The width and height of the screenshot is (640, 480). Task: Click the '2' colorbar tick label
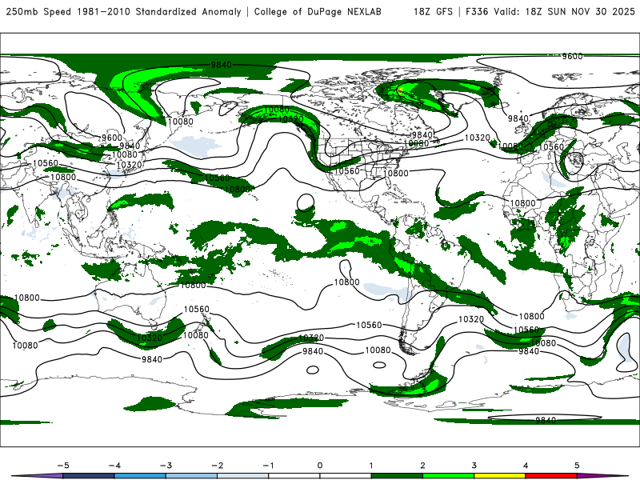point(423,466)
